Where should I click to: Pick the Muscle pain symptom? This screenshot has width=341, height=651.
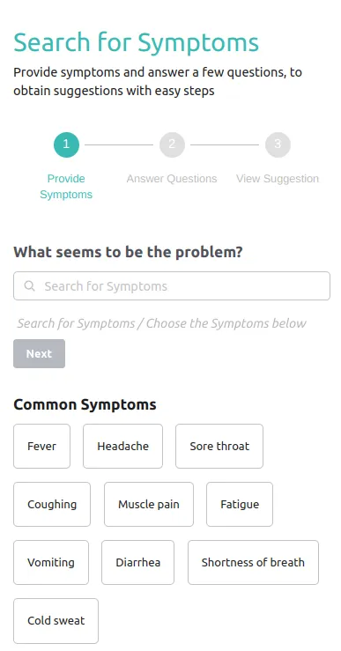149,505
